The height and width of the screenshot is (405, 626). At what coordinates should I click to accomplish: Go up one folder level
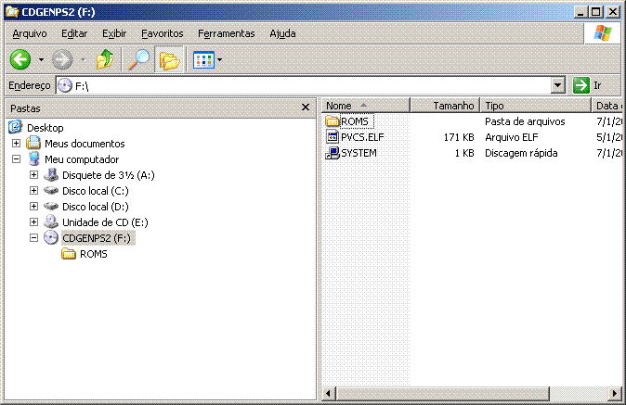pyautogui.click(x=105, y=59)
